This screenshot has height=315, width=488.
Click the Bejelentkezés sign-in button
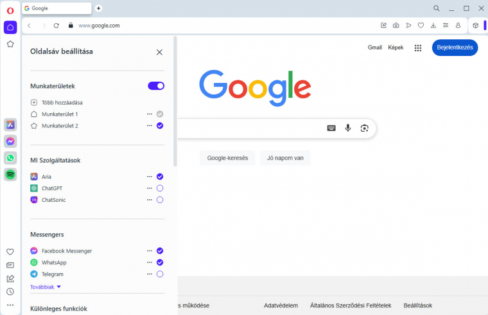455,48
